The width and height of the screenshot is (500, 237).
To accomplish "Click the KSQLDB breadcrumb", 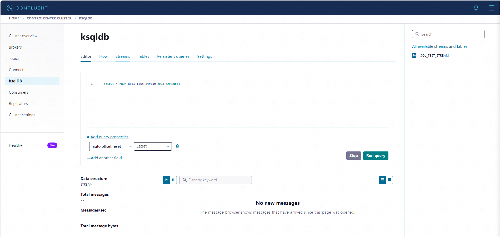I will pyautogui.click(x=86, y=18).
